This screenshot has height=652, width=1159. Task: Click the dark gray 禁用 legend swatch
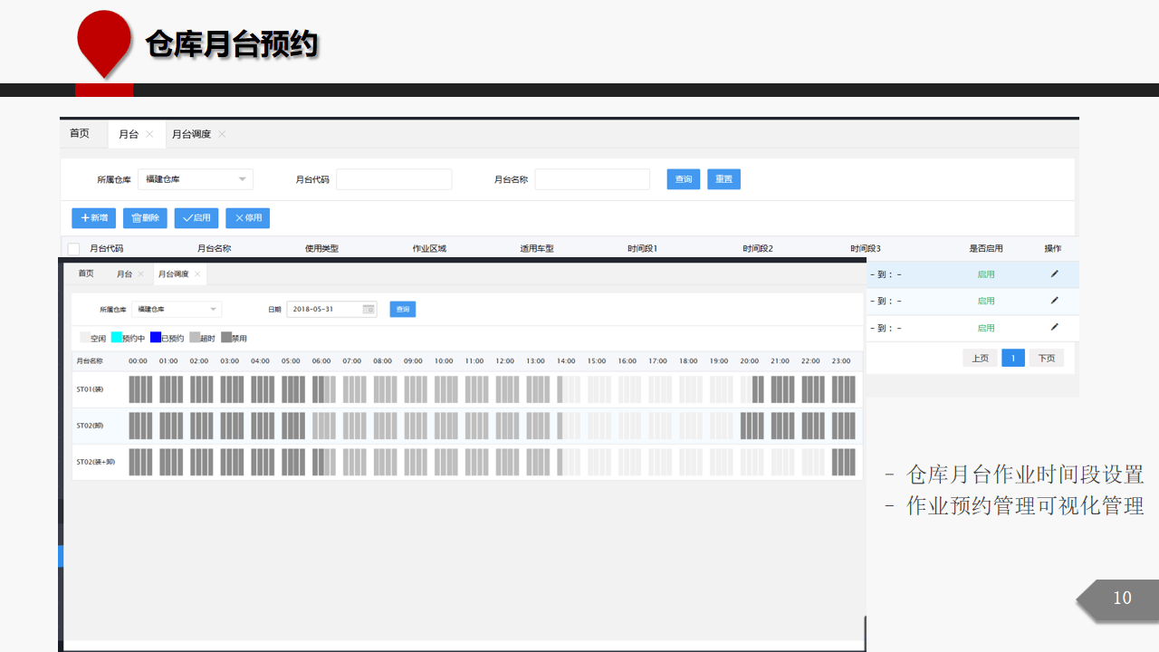(226, 338)
